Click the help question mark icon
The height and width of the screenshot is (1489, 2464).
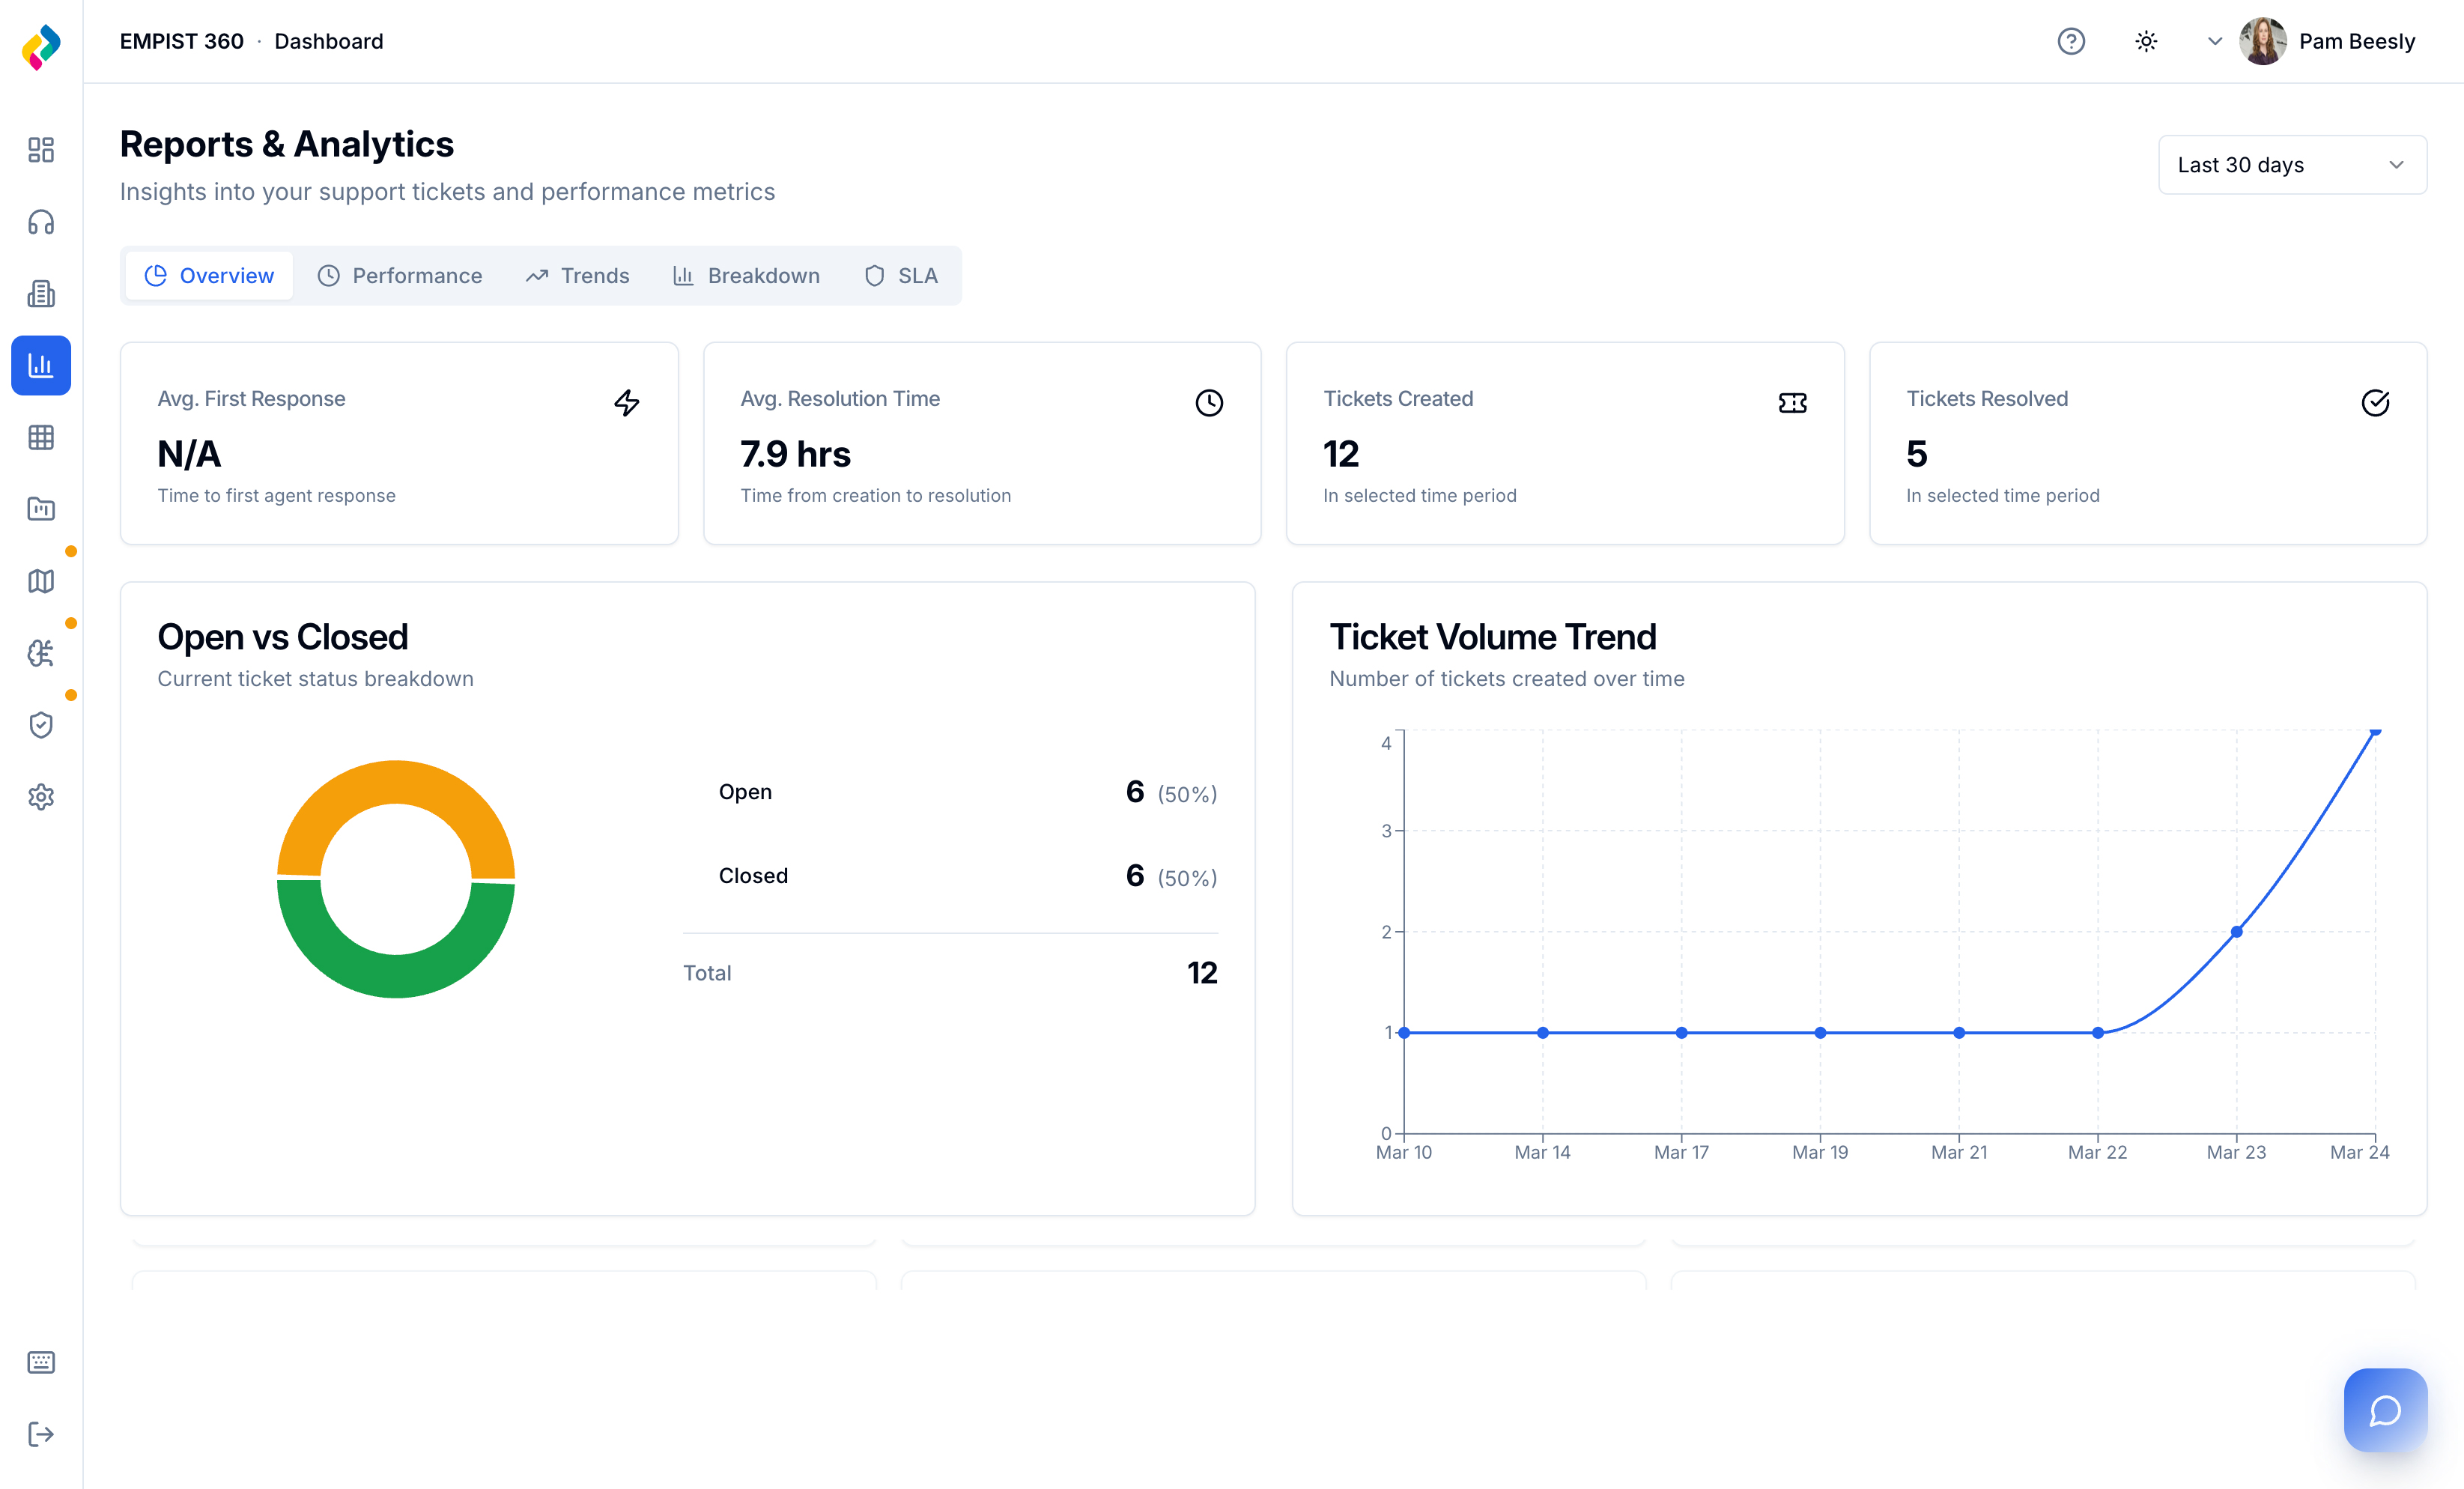(x=2071, y=41)
